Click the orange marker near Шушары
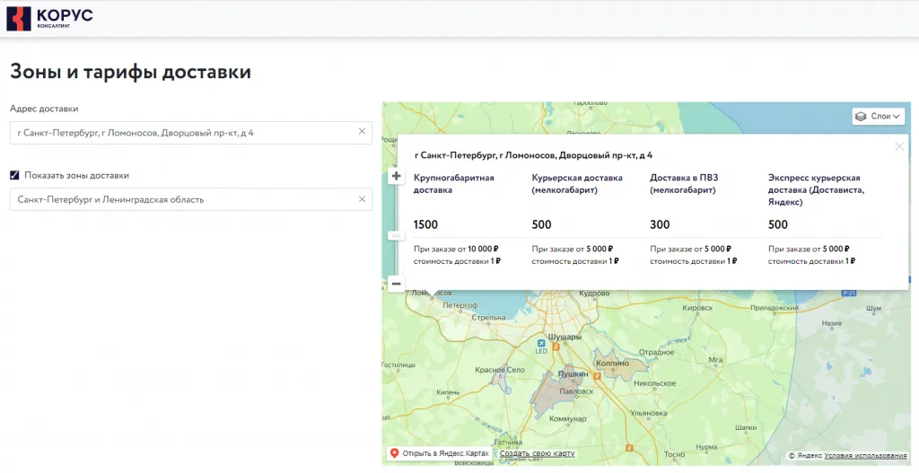Image resolution: width=919 pixels, height=473 pixels. point(556,346)
